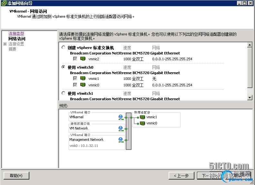Screen dimensions: 255x185
Task: Click the scroll down arrow of switch list
Action: pyautogui.click(x=250, y=97)
